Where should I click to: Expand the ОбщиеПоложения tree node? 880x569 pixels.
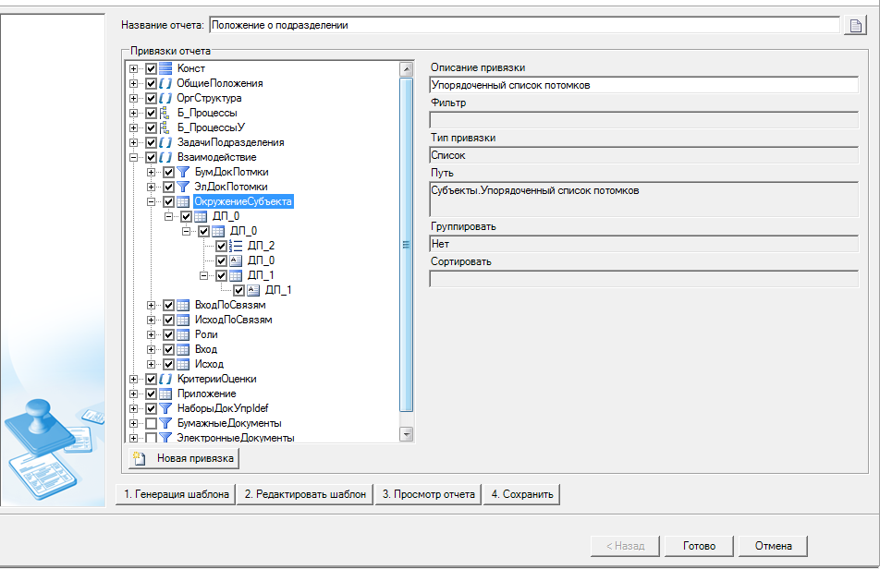(x=134, y=83)
